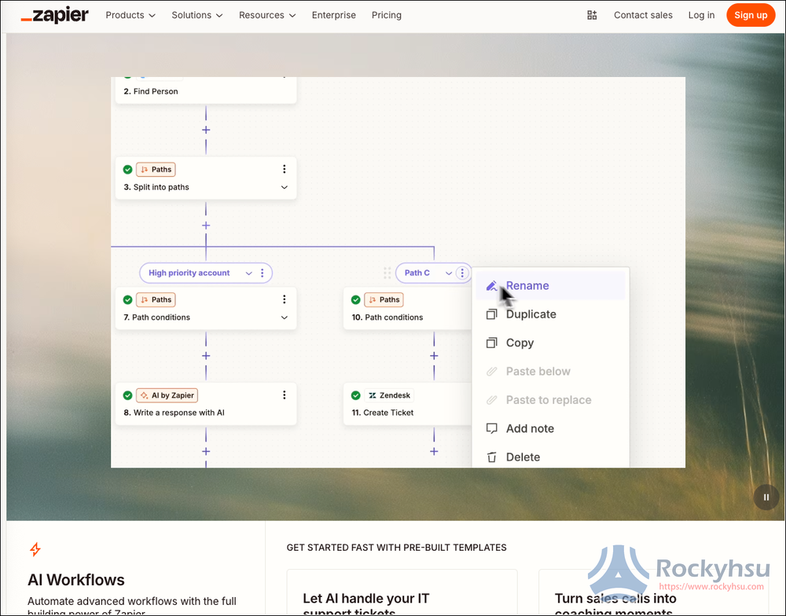
Task: Click the trash icon beside Delete
Action: point(492,457)
